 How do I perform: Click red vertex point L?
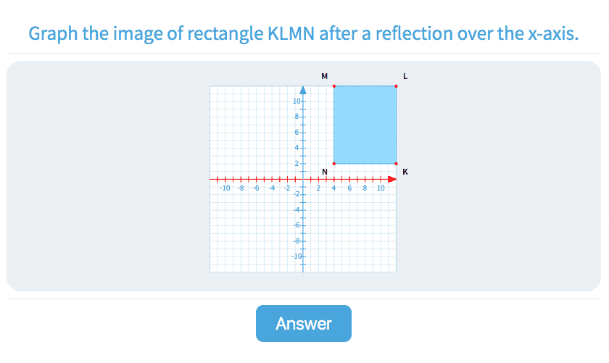[x=397, y=86]
